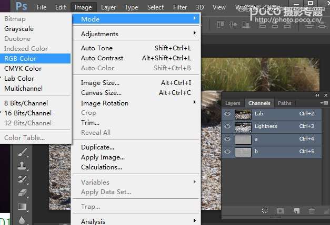Open the Image Size dialog
This screenshot has width=330, height=225.
click(x=136, y=83)
